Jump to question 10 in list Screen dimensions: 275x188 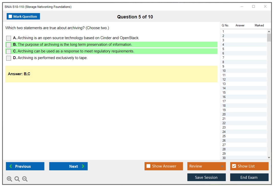click(224, 71)
